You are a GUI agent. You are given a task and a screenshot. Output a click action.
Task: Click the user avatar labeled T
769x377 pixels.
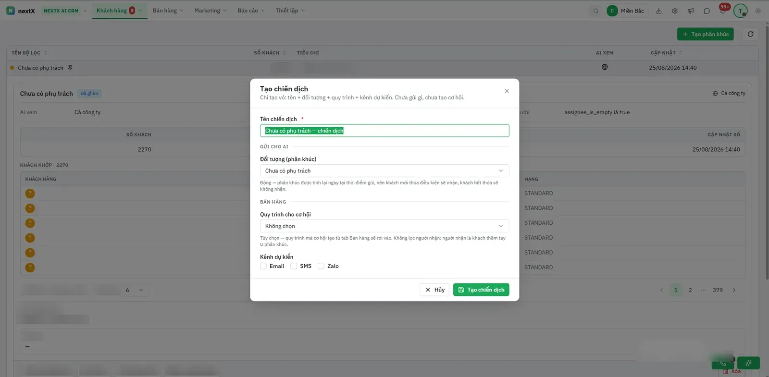click(x=741, y=11)
